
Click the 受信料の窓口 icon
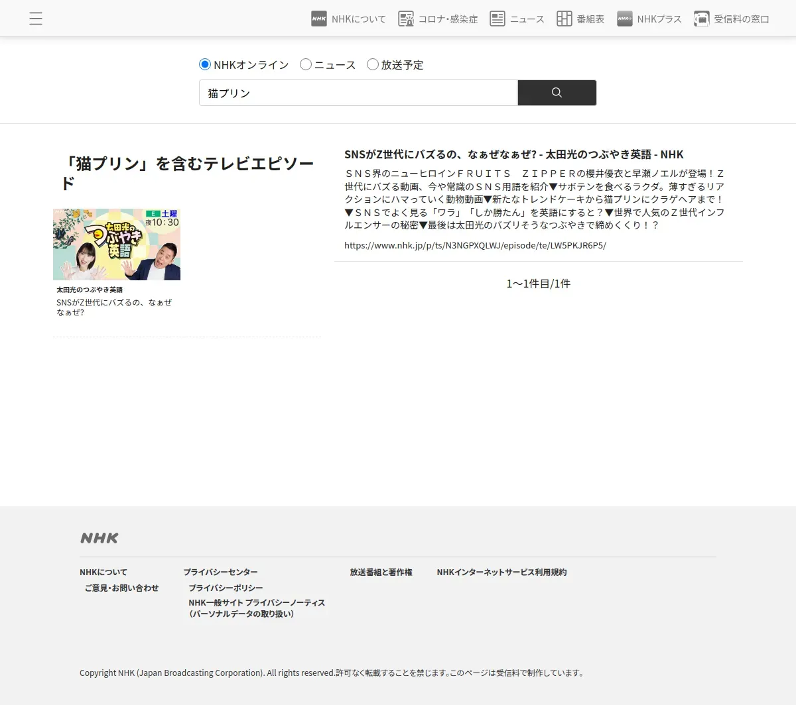(x=702, y=19)
